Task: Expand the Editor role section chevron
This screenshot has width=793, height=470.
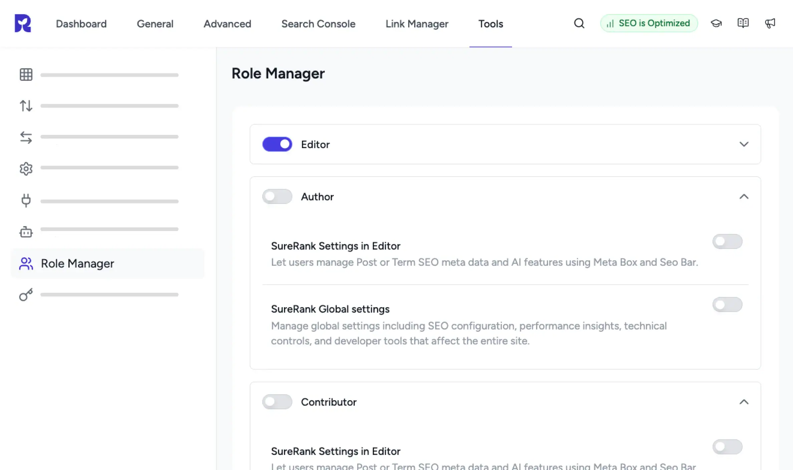Action: 744,144
